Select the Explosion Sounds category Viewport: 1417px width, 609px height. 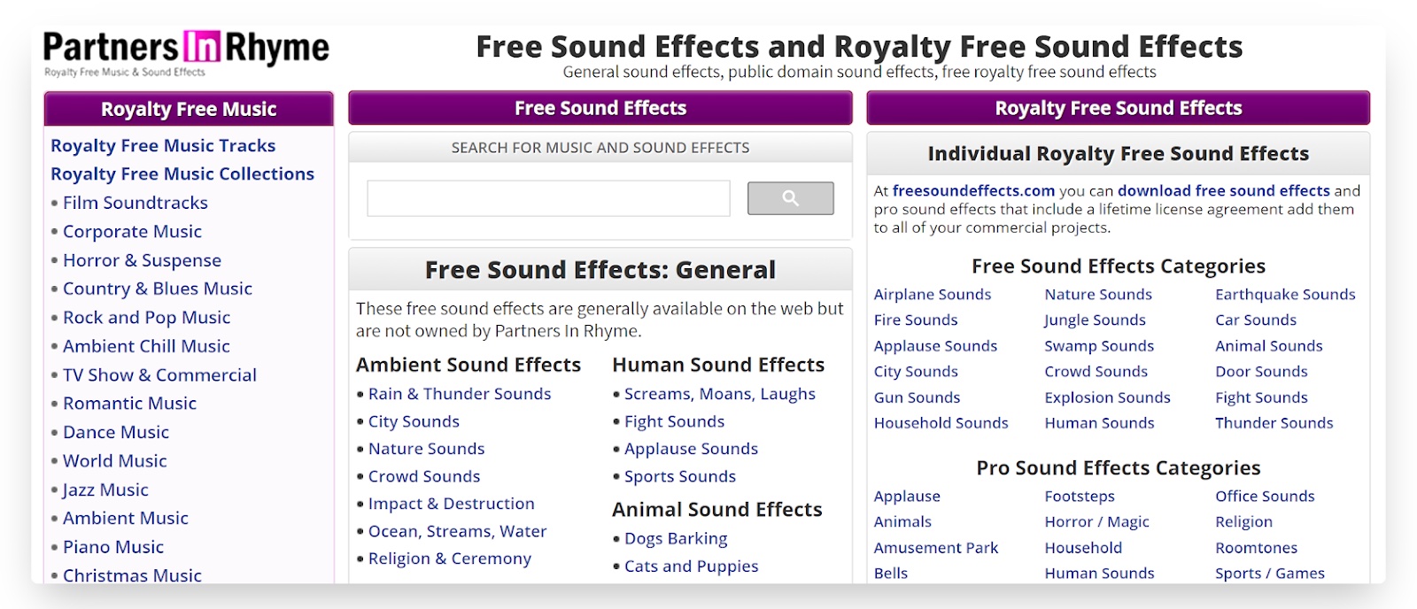pos(1107,397)
